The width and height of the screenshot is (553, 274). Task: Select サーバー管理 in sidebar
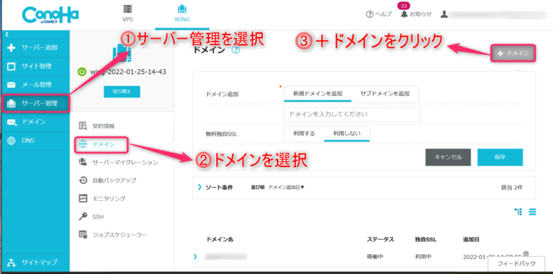[x=35, y=103]
